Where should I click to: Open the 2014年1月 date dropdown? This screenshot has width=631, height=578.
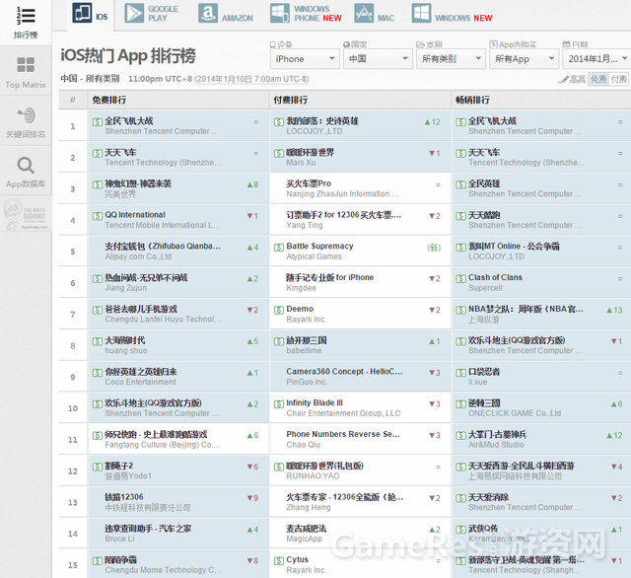coord(596,59)
